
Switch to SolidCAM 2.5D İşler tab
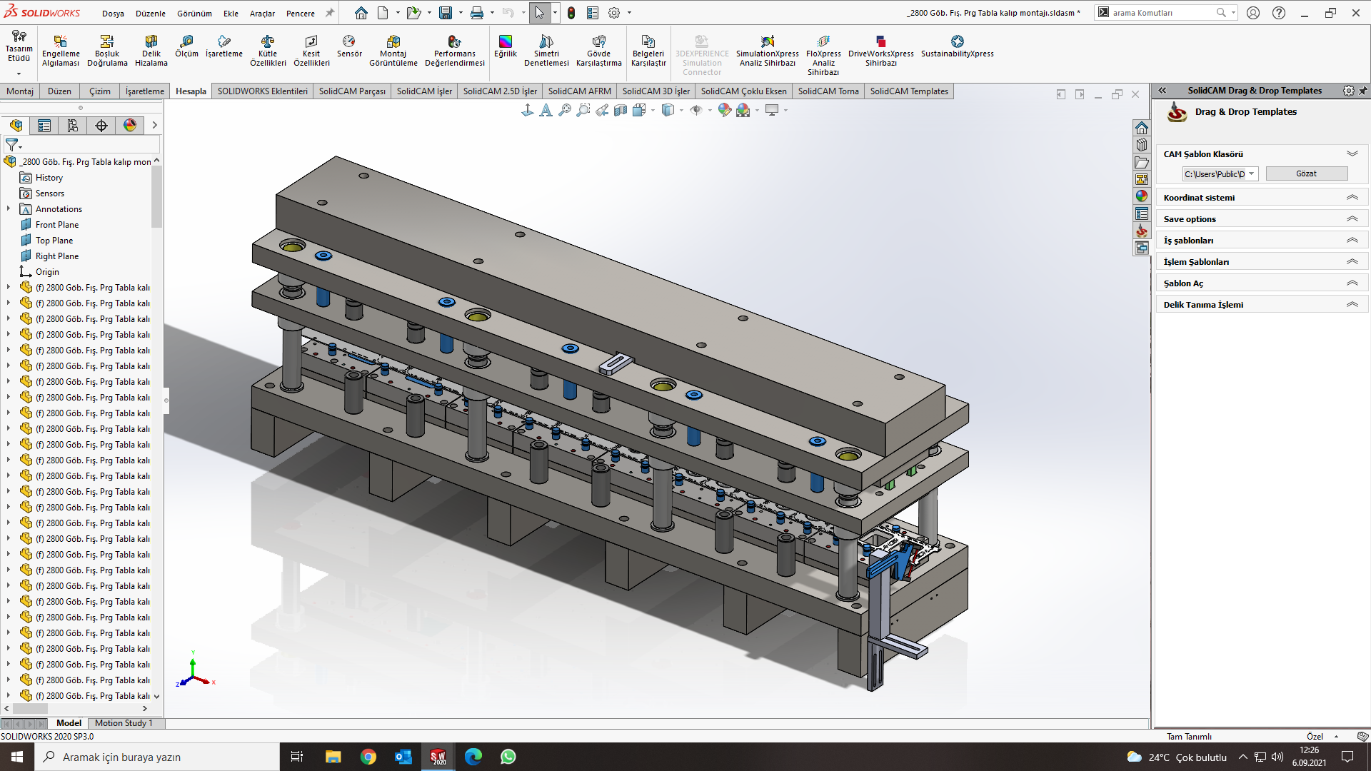pyautogui.click(x=500, y=91)
